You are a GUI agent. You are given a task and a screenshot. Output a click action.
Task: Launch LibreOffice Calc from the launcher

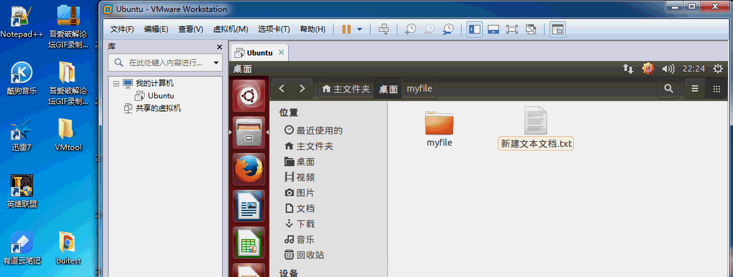(x=249, y=243)
